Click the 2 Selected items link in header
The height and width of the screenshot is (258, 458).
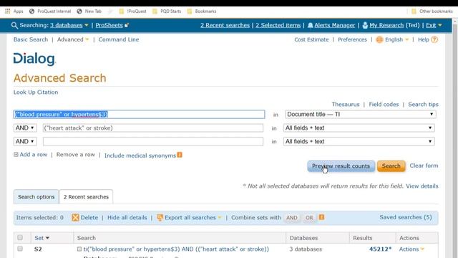(278, 25)
